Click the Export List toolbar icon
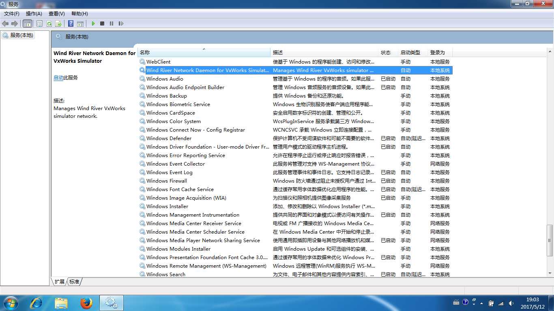This screenshot has width=554, height=311. pos(58,23)
